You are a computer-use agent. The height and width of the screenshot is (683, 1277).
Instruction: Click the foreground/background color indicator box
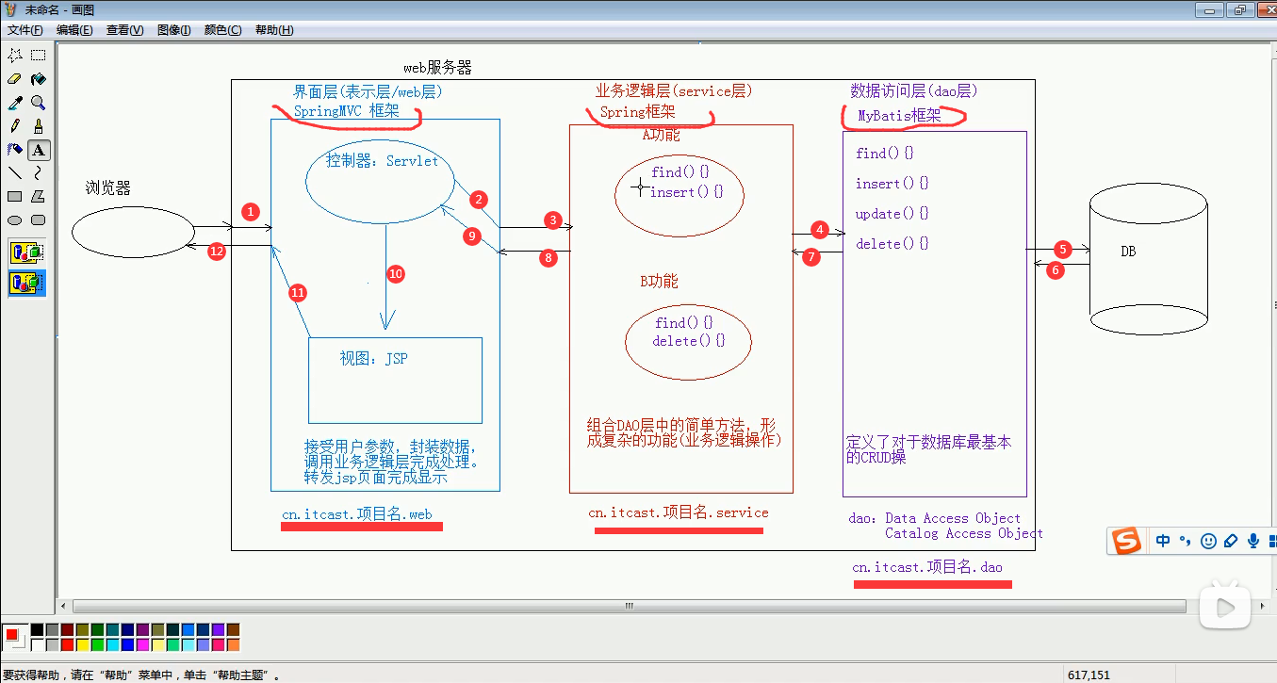pos(14,637)
